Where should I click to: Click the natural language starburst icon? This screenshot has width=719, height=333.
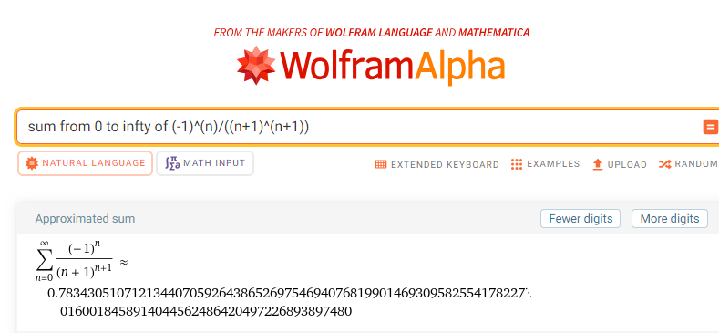click(x=32, y=163)
